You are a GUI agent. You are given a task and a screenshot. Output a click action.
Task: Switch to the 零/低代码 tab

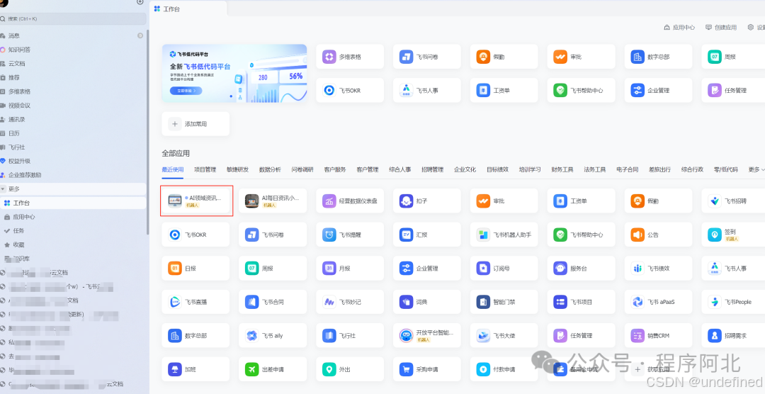726,170
